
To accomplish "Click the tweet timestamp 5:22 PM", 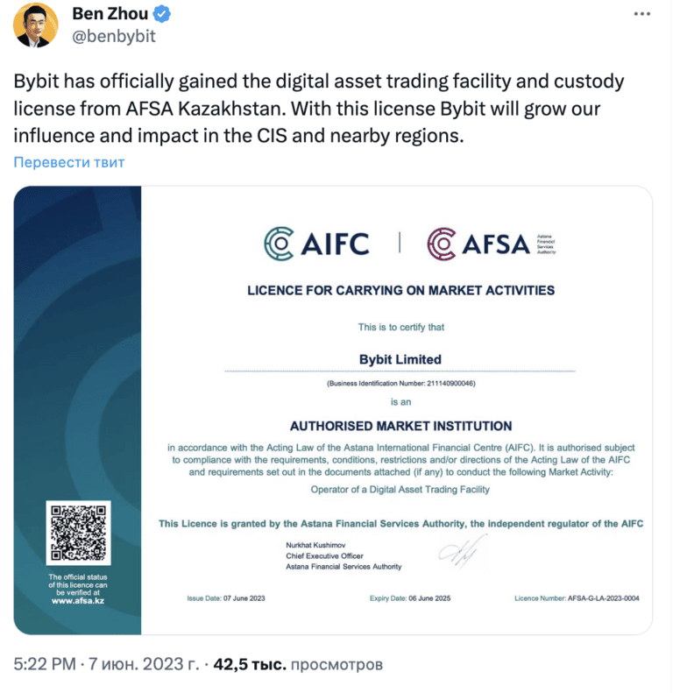I will pyautogui.click(x=44, y=665).
